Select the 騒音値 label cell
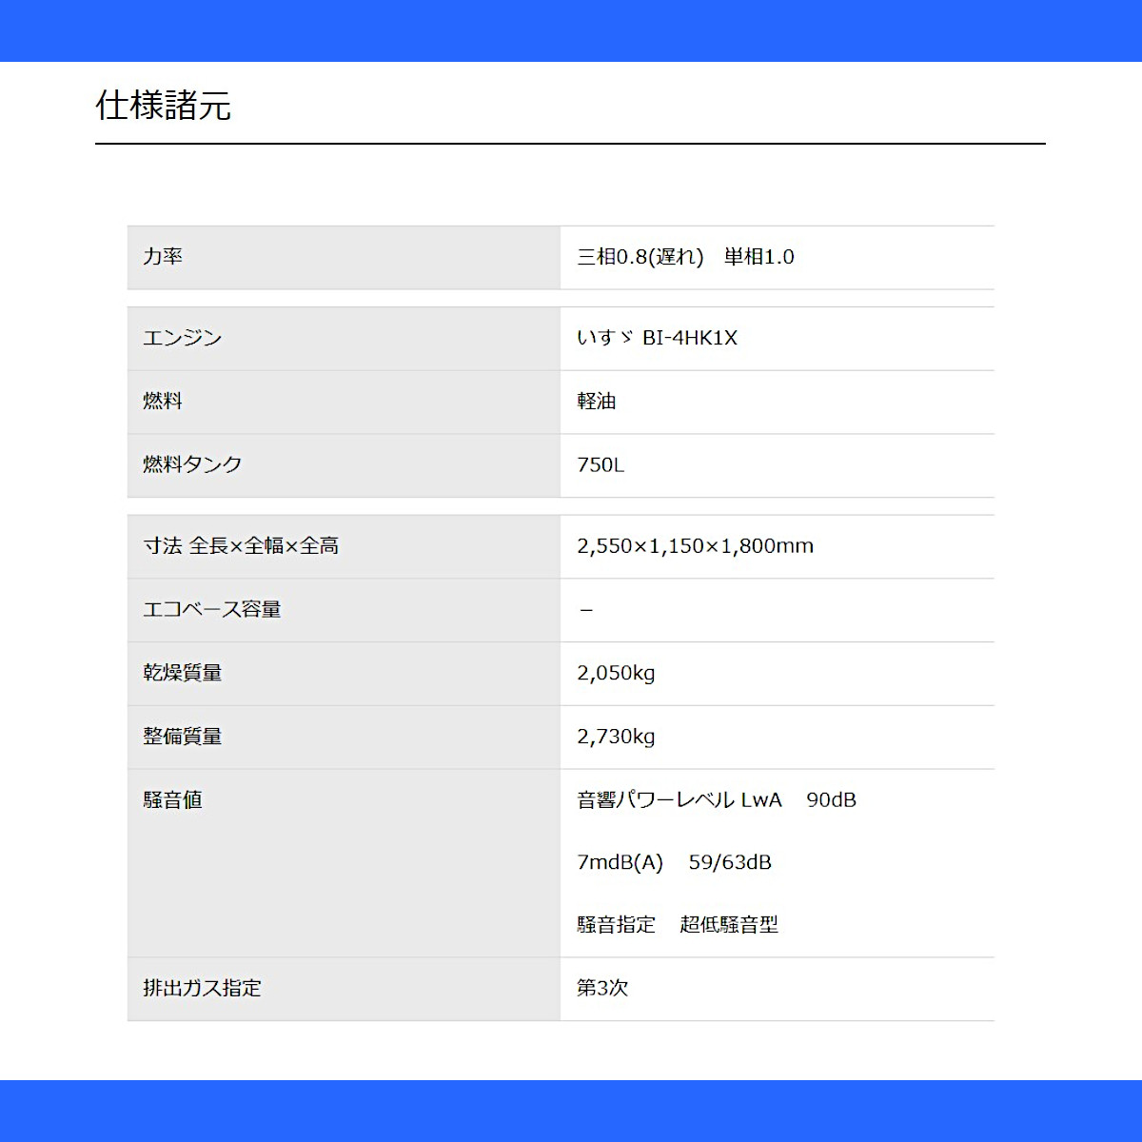The width and height of the screenshot is (1142, 1142). 344,863
